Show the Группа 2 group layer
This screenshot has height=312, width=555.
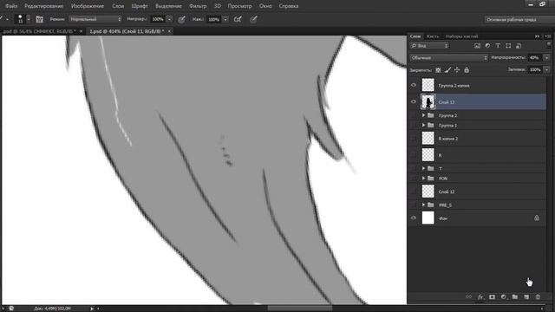click(414, 115)
